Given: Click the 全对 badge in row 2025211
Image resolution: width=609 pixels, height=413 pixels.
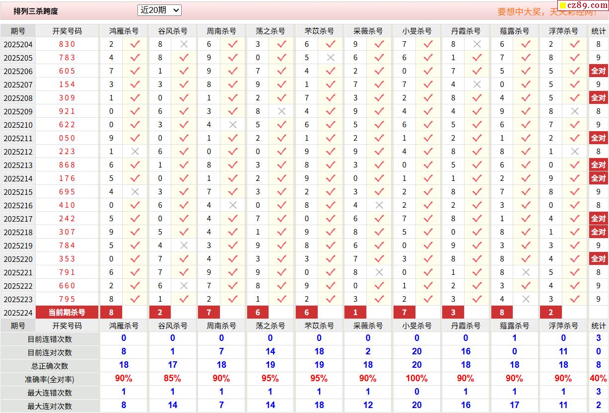Looking at the screenshot, I should [x=599, y=138].
